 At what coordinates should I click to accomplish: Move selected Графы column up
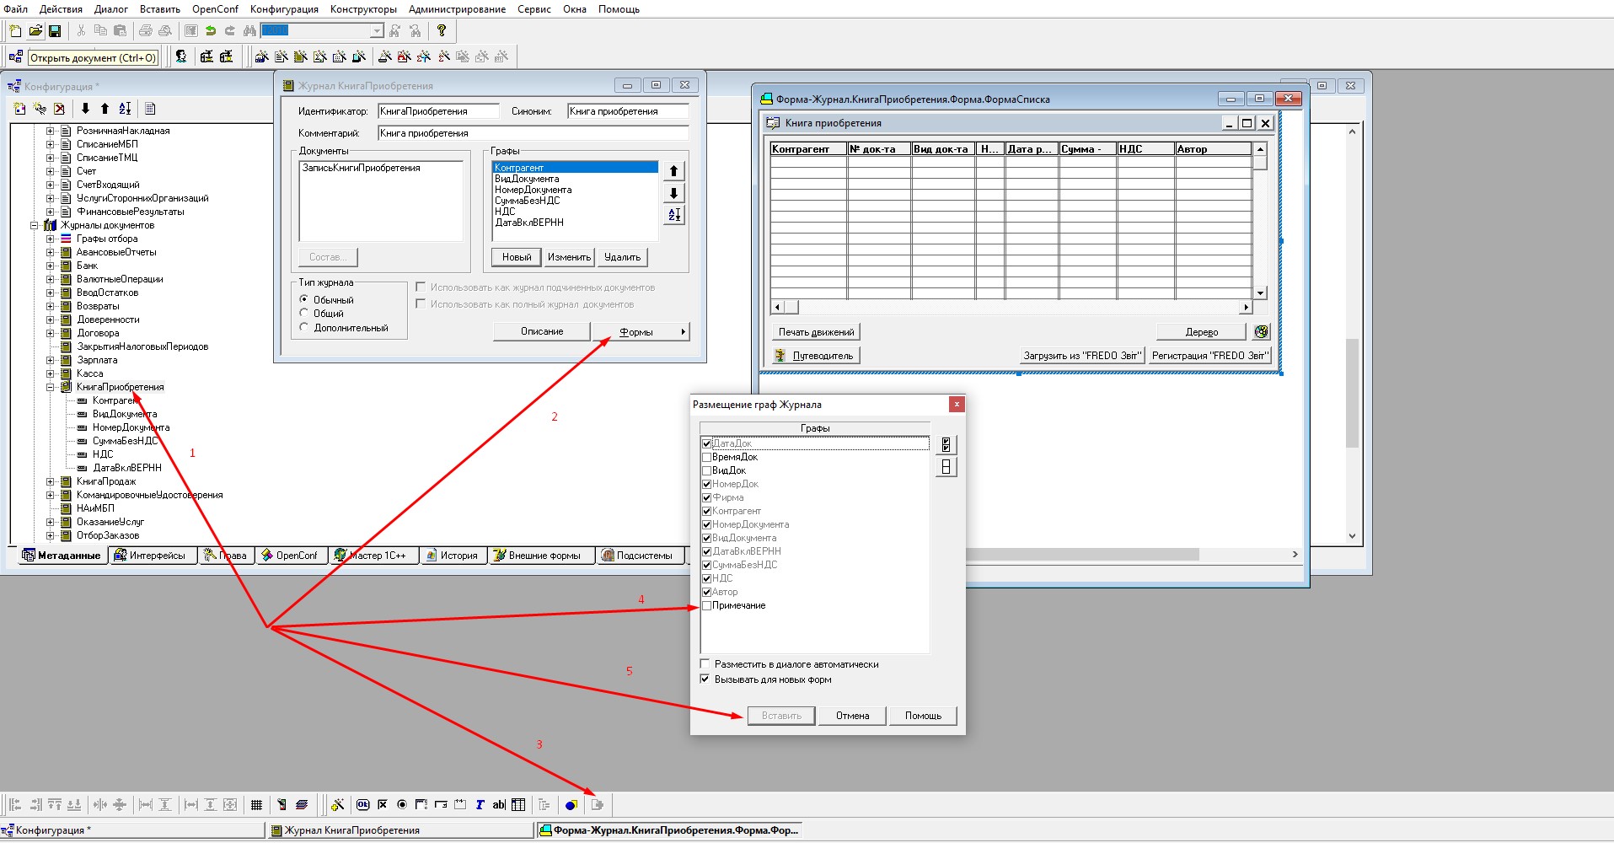click(673, 171)
